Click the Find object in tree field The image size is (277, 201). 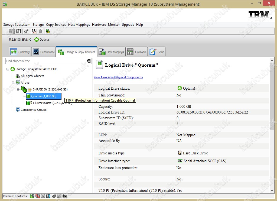46,61
